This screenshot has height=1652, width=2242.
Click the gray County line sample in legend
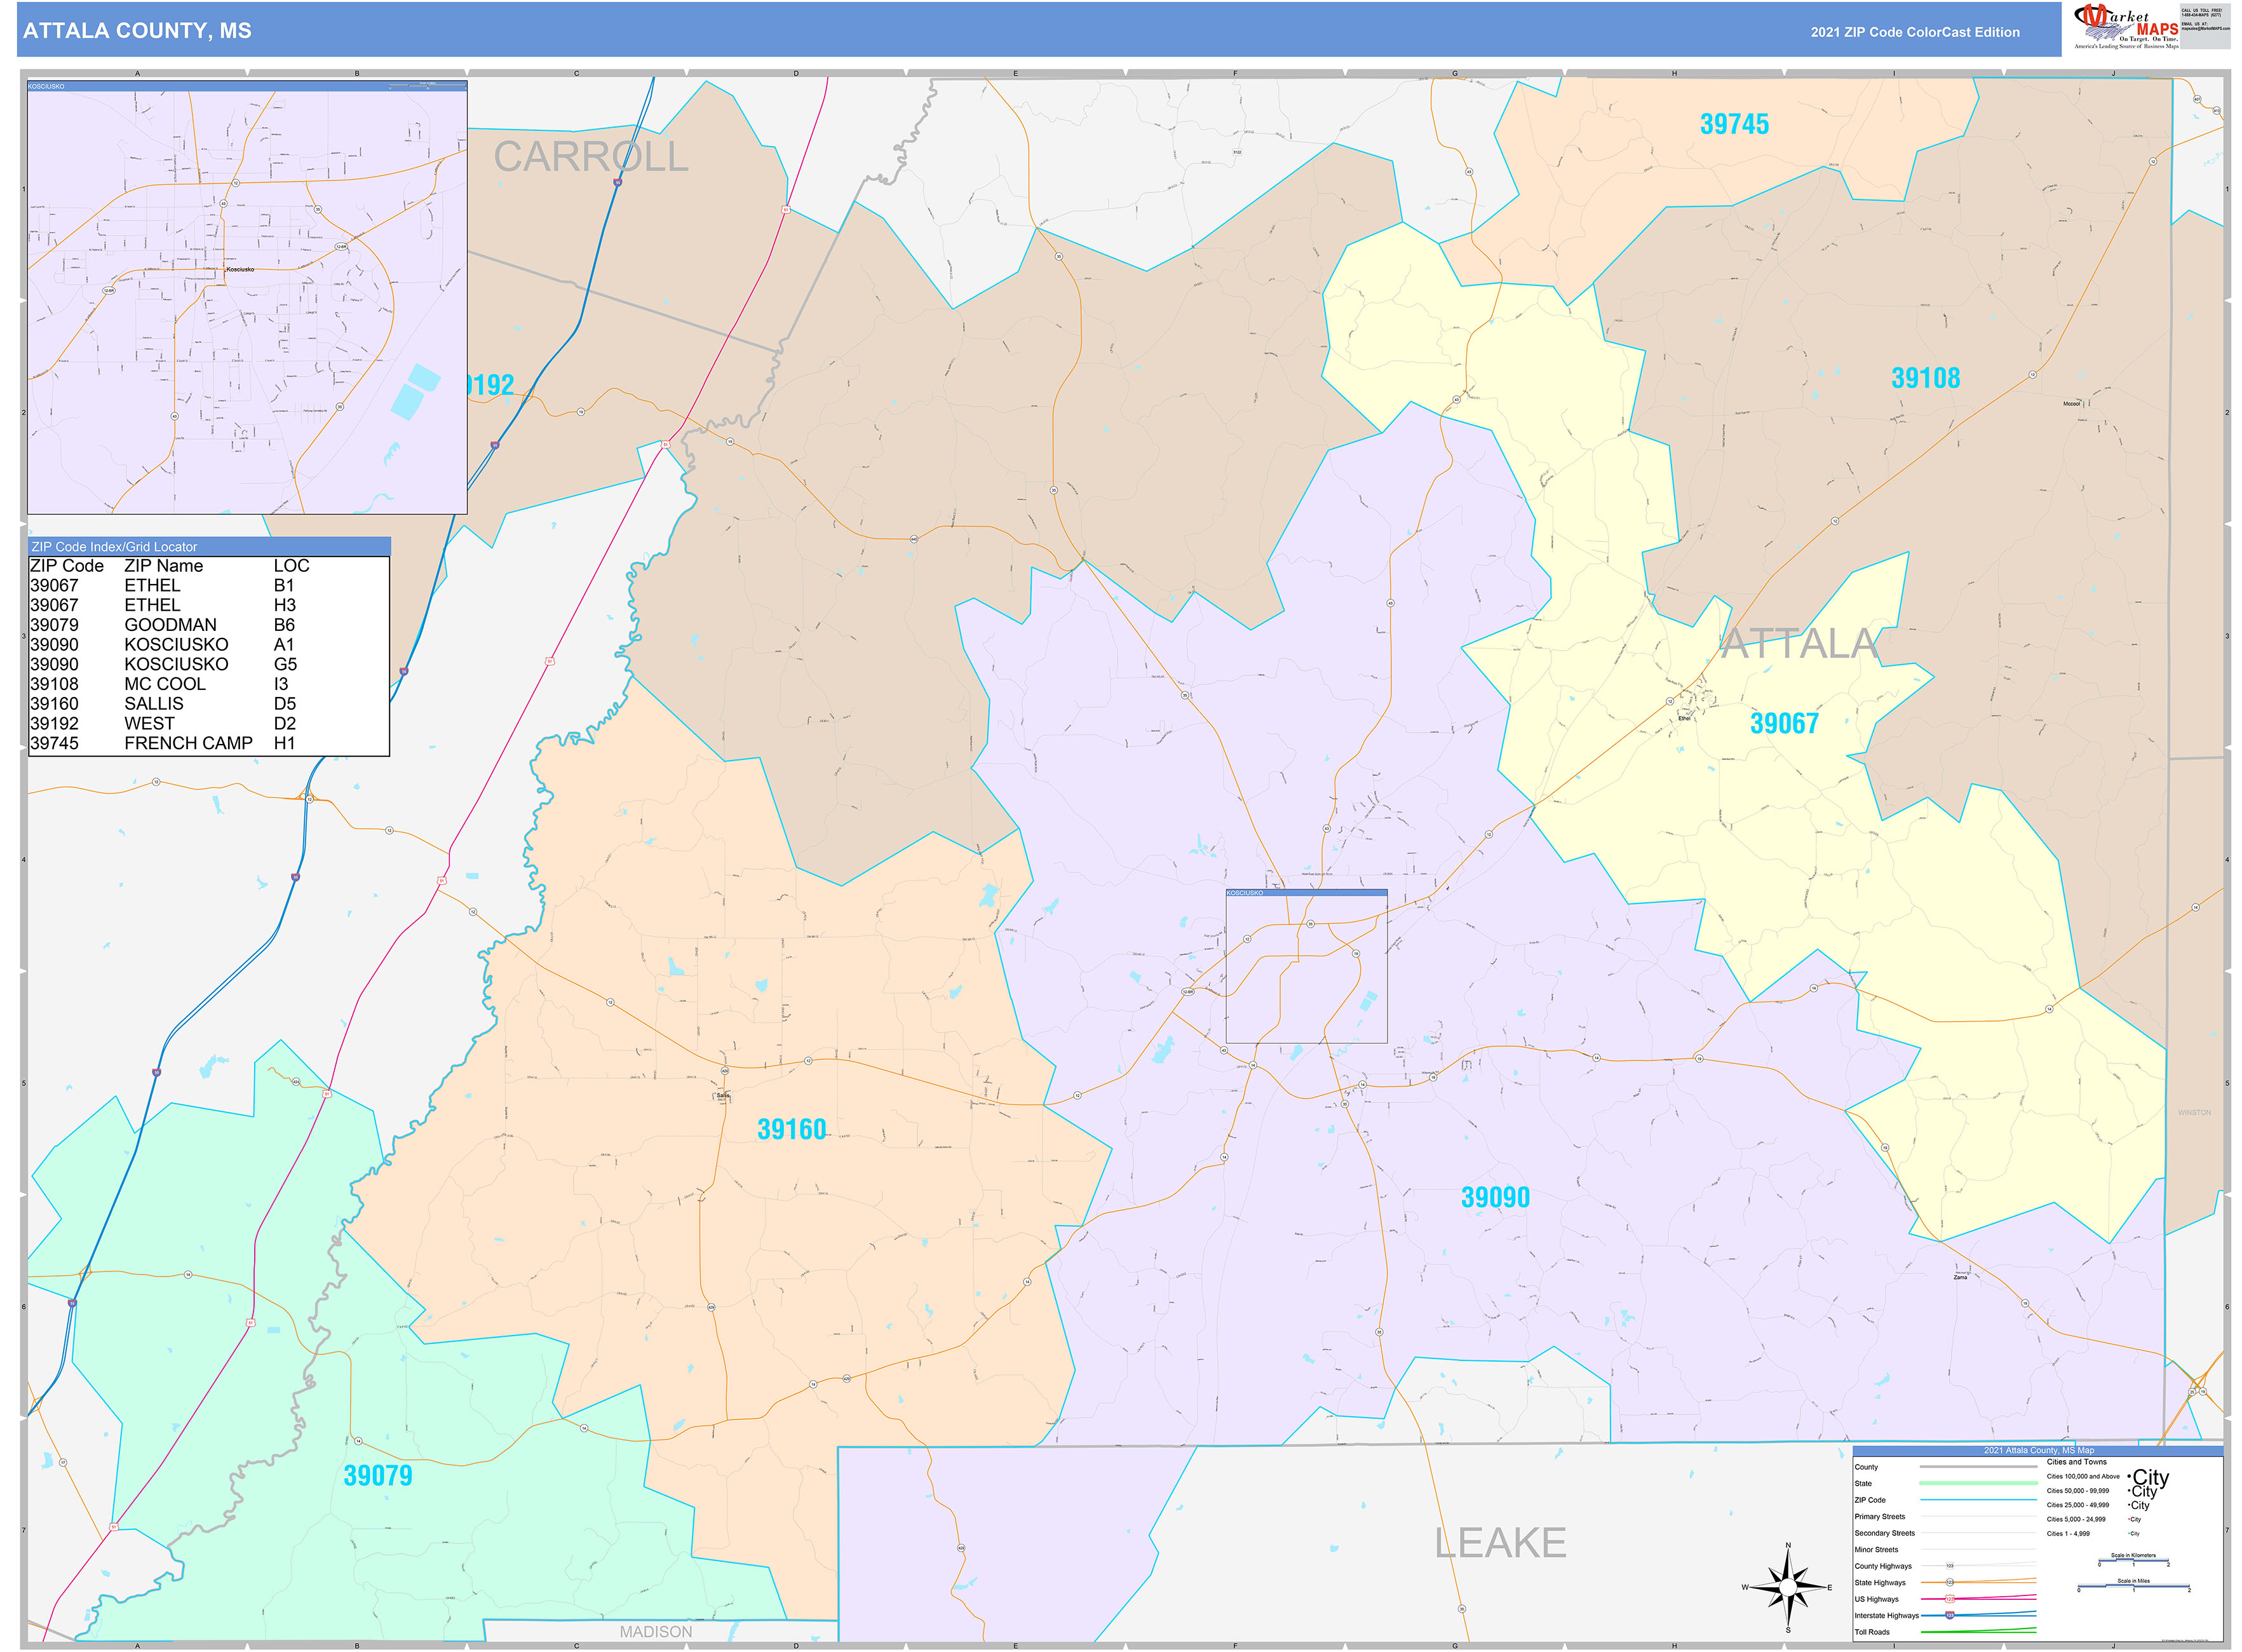click(1979, 1467)
